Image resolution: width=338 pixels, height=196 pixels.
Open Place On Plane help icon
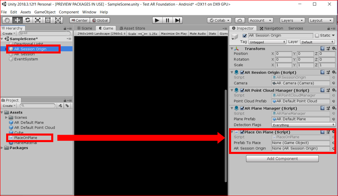click(322, 132)
